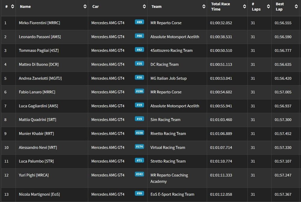Screen dimensions: 301x202
Task: Click the #242 car number badge
Action: click(x=139, y=174)
